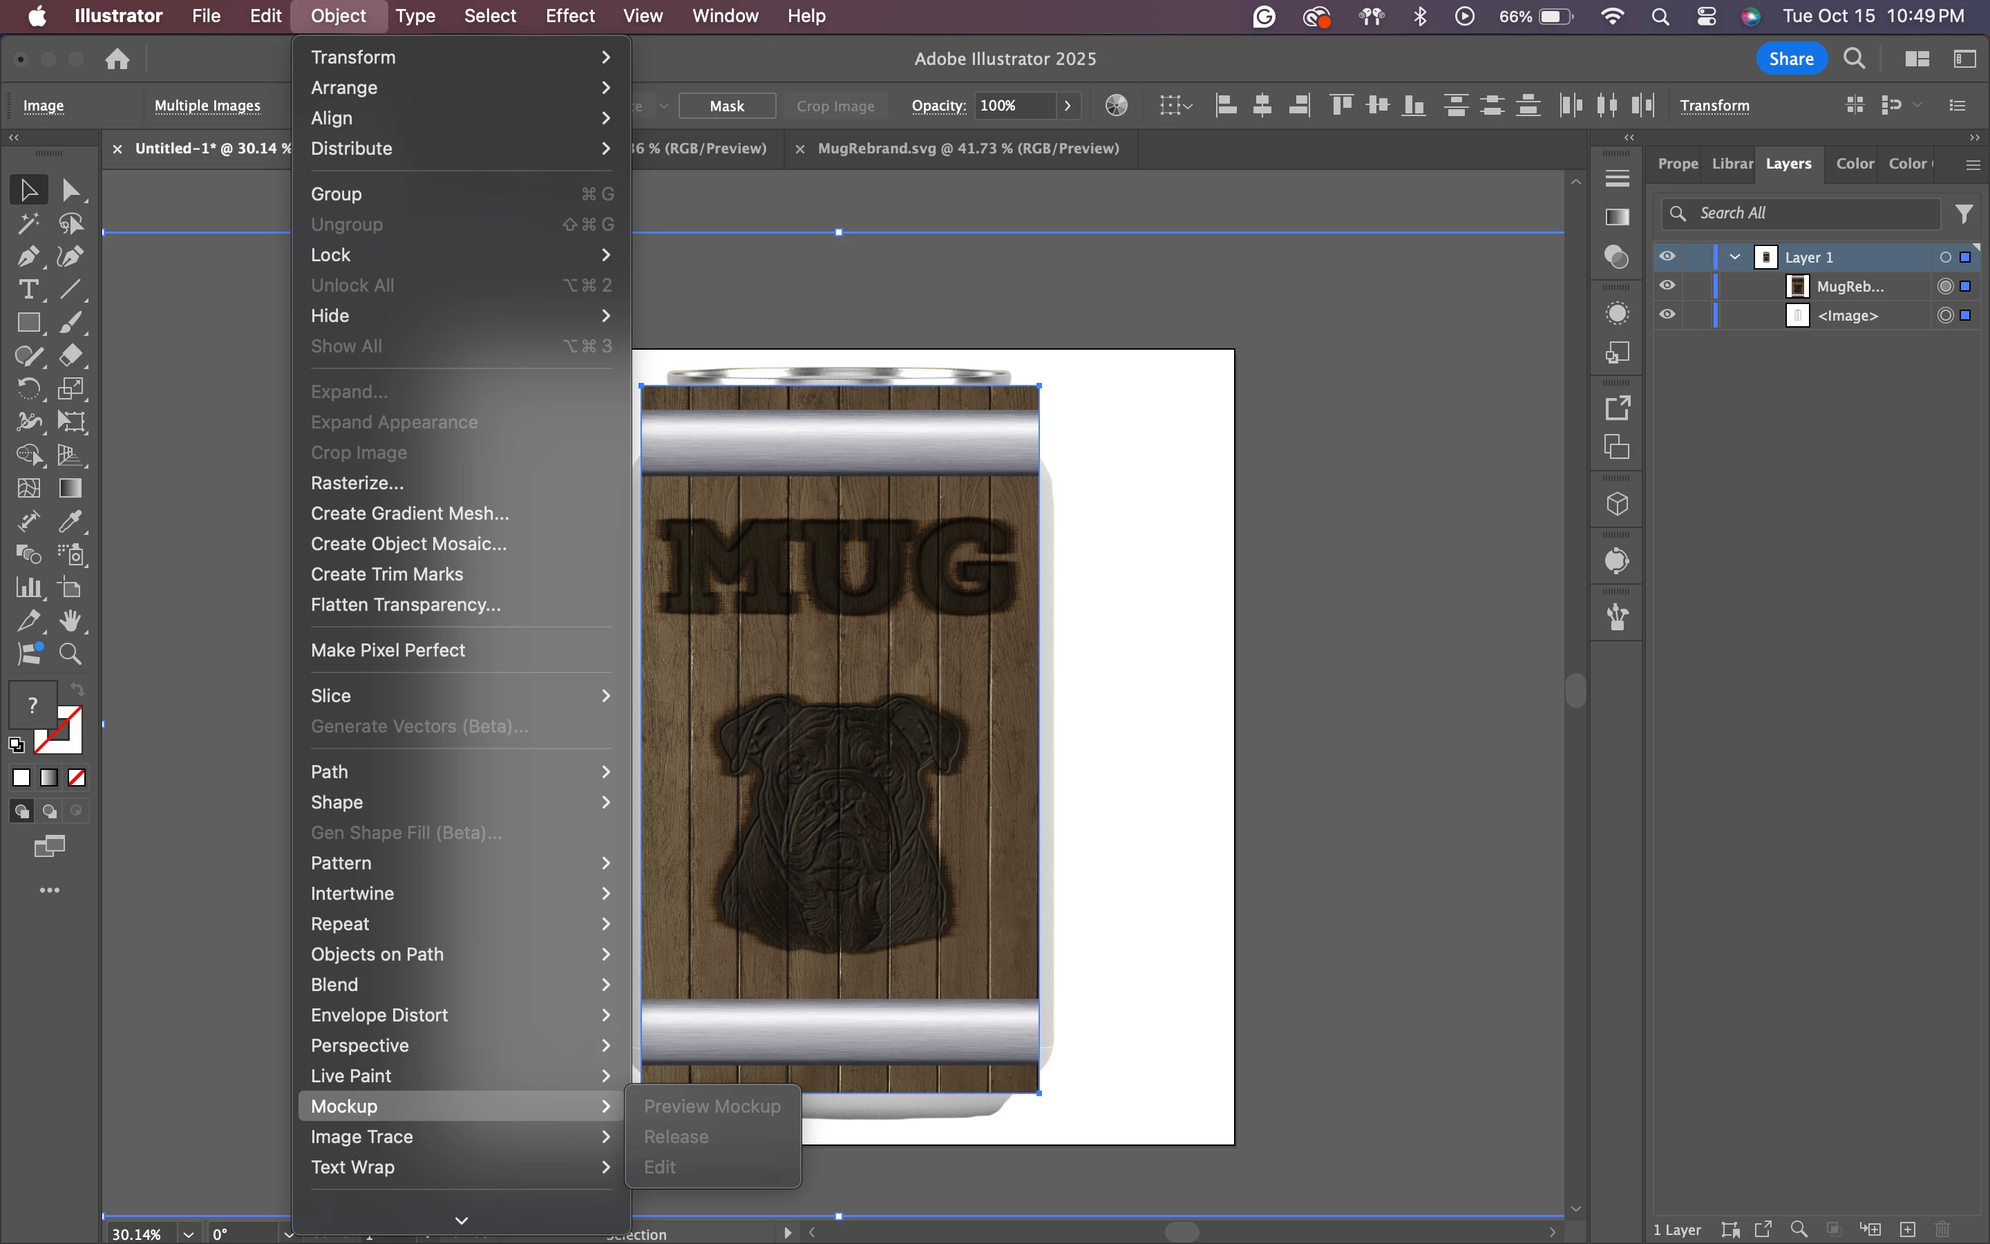The image size is (1990, 1244).
Task: Select the Magic Wand tool
Action: [x=28, y=223]
